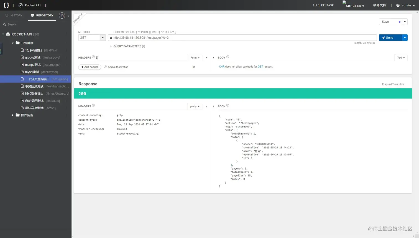Switch to the HISTORY tab
Image resolution: width=419 pixels, height=238 pixels.
tap(14, 16)
